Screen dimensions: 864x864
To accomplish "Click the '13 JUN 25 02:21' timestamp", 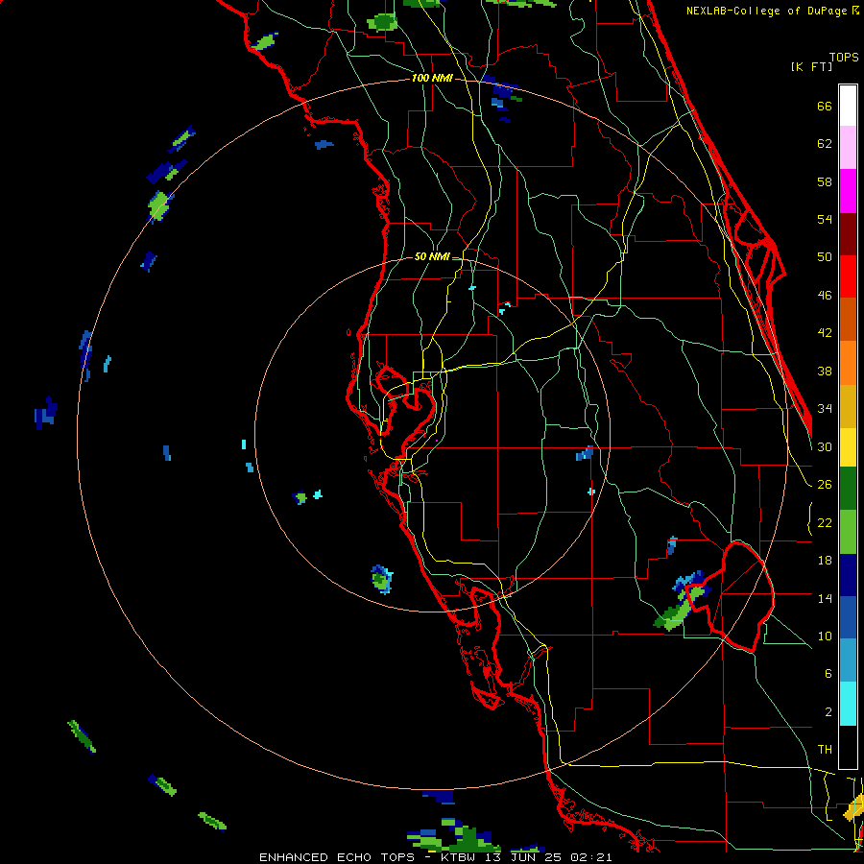I will [x=548, y=857].
